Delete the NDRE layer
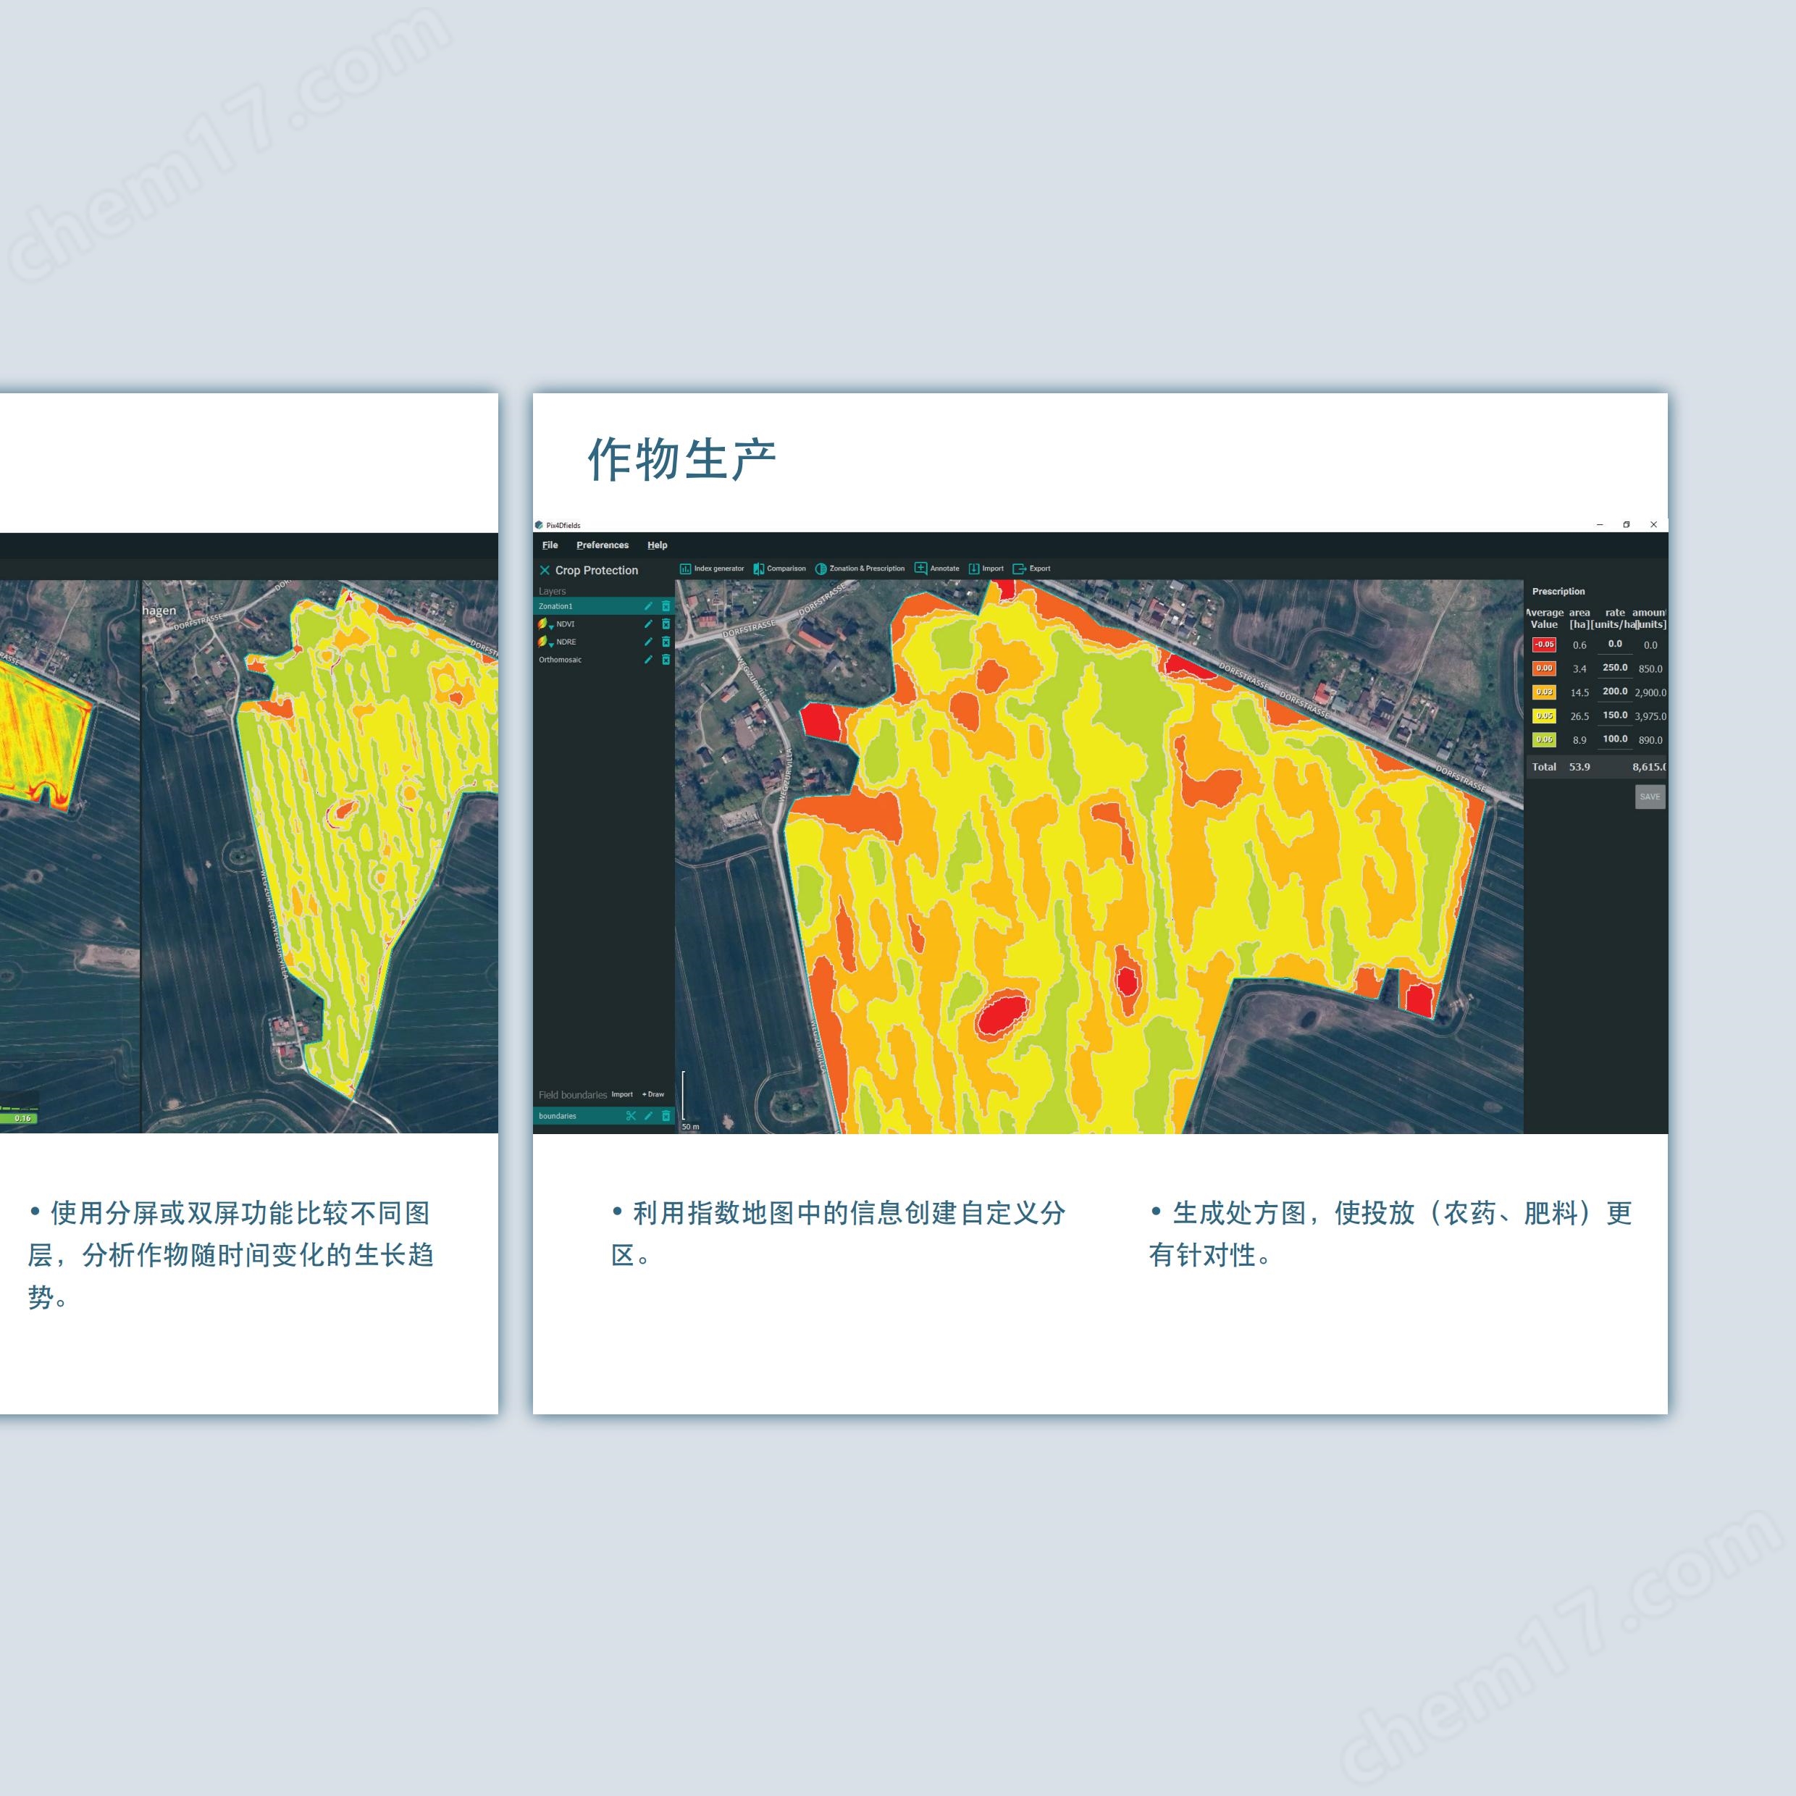1796x1796 pixels. click(x=666, y=642)
